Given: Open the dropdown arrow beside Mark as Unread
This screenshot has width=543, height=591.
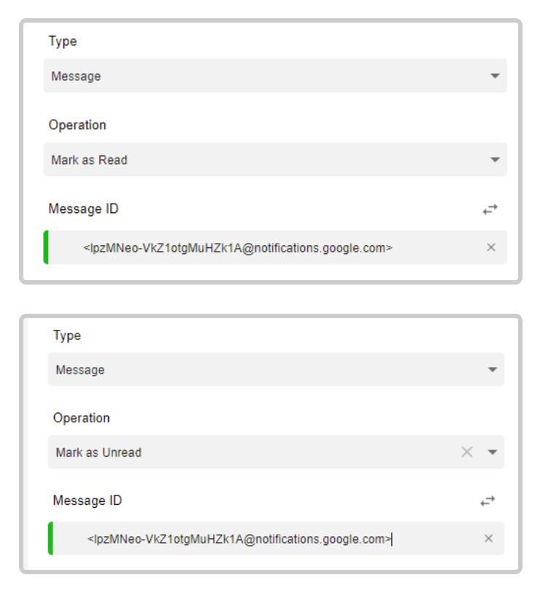Looking at the screenshot, I should pos(492,452).
